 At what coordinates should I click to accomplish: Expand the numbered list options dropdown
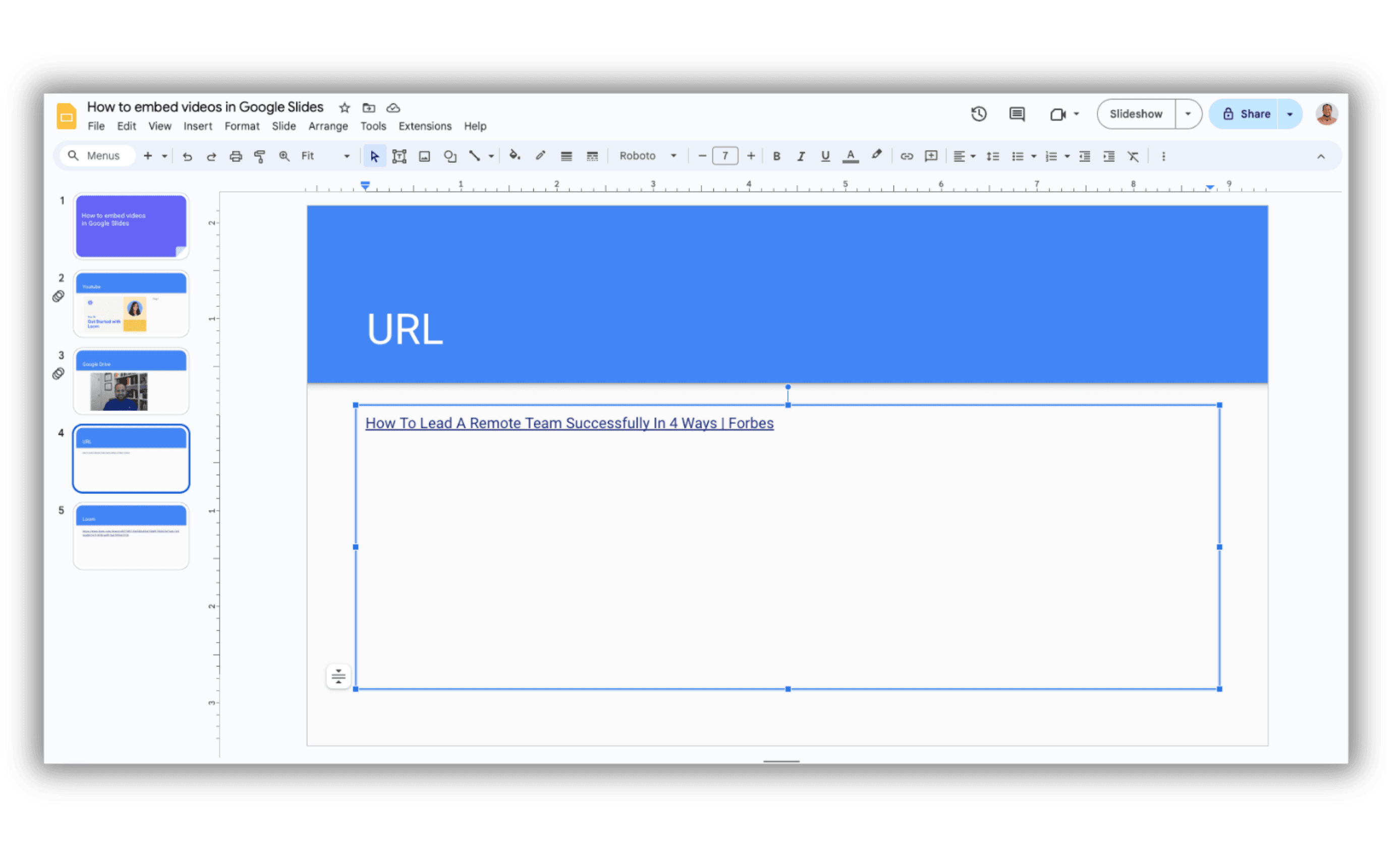[x=1066, y=156]
